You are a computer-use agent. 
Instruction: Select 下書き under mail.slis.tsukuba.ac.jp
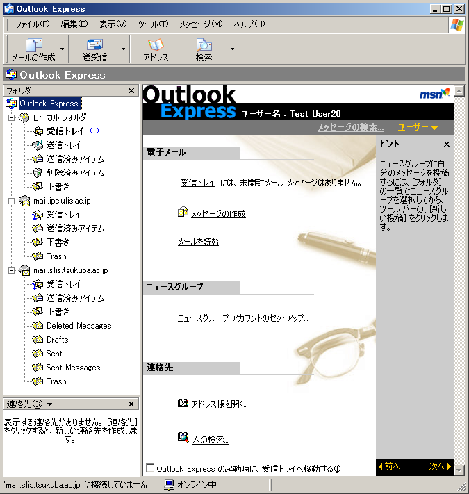[x=58, y=312]
